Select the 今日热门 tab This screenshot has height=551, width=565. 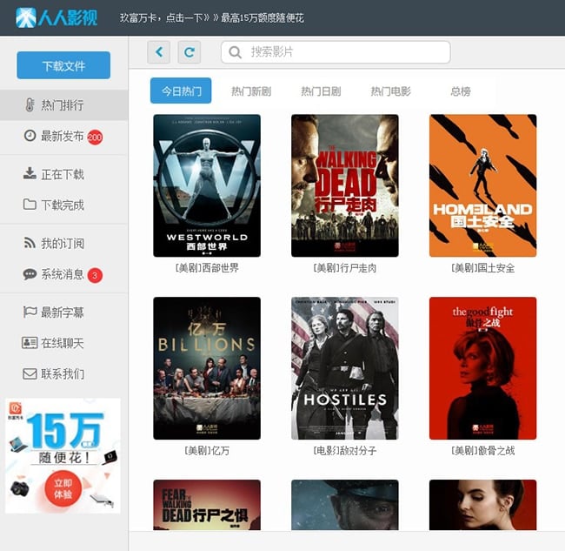181,91
